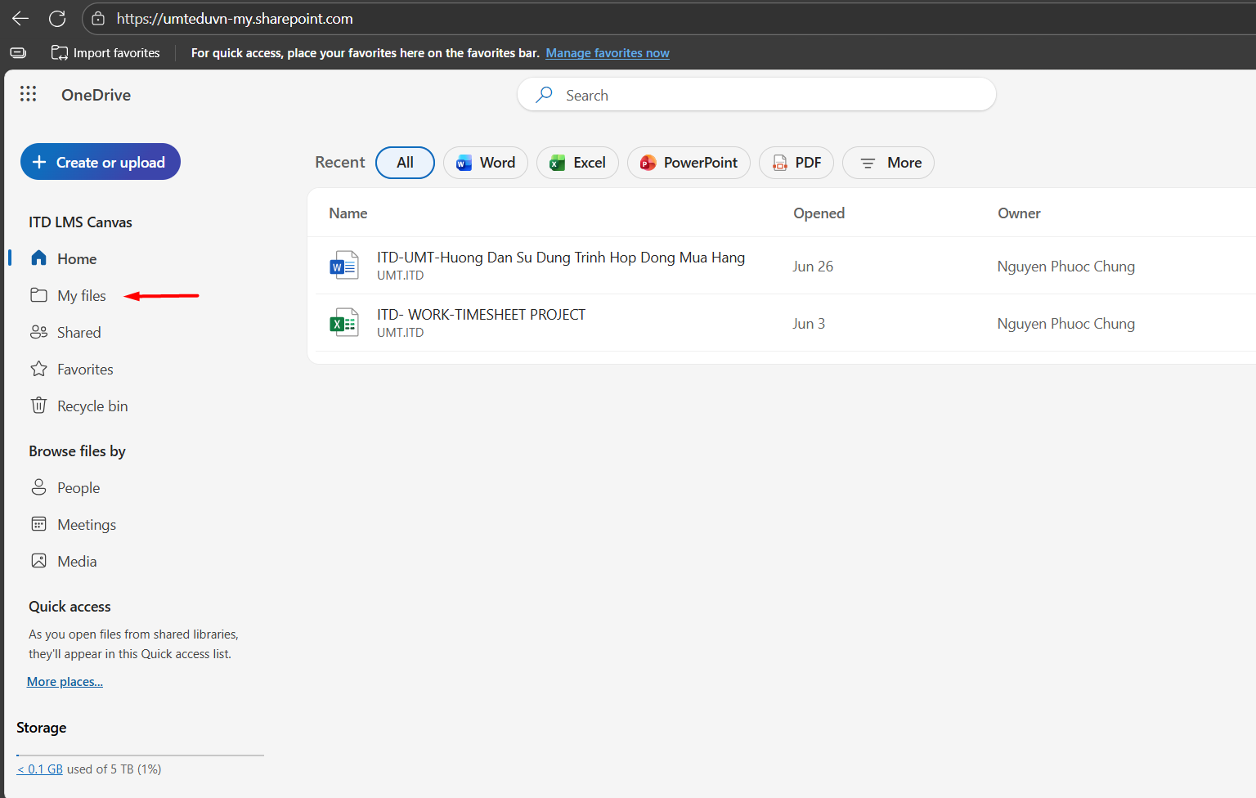The image size is (1256, 798).
Task: Filter recent files by Word
Action: click(486, 163)
